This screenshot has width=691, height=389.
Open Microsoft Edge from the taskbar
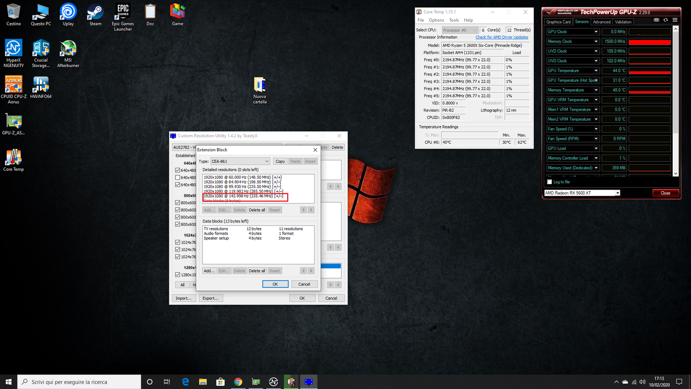[185, 381]
